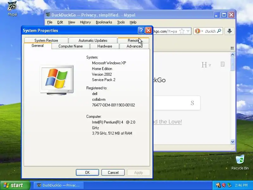
Task: Switch to the Computer Name tab
Action: click(x=71, y=46)
